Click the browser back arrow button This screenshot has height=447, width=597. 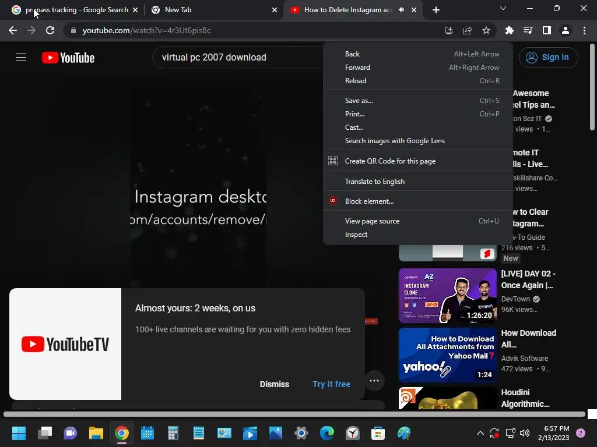[13, 30]
